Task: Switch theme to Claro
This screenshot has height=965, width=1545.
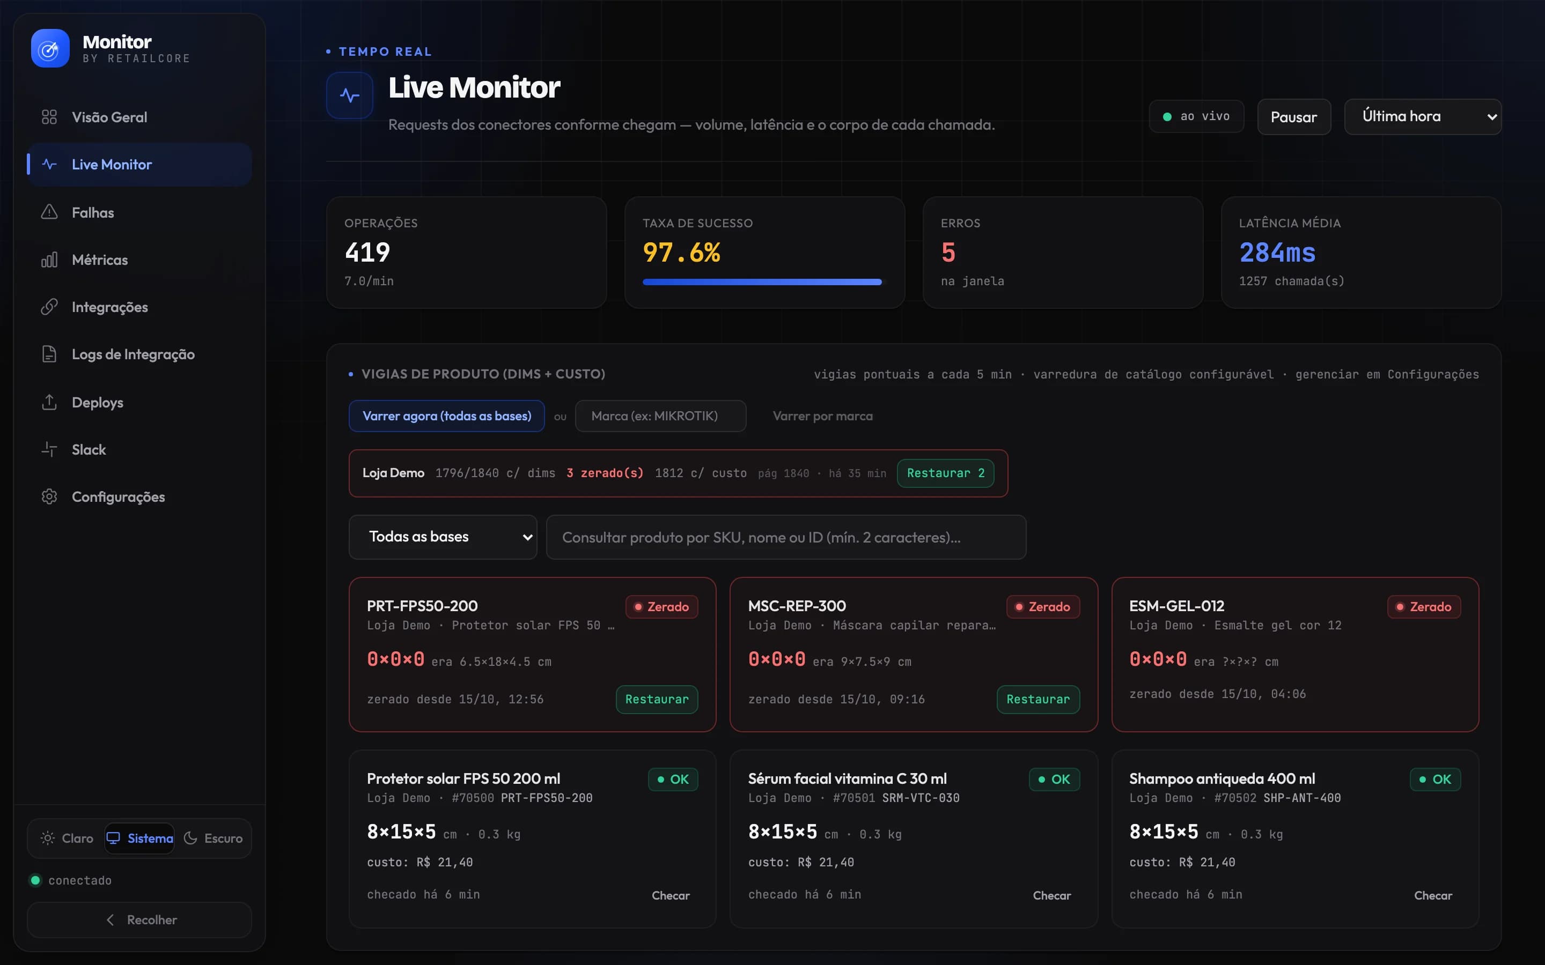Action: coord(67,838)
